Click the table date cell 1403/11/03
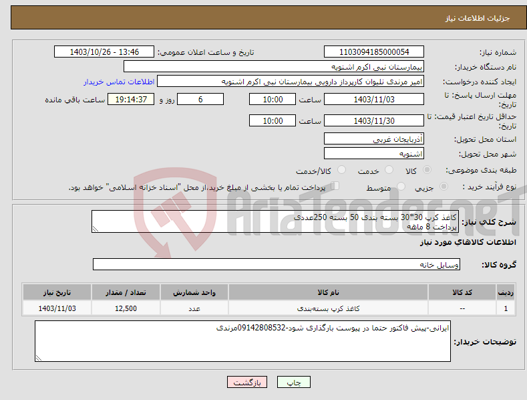Viewport: 527px width, 400px height. 57,308
